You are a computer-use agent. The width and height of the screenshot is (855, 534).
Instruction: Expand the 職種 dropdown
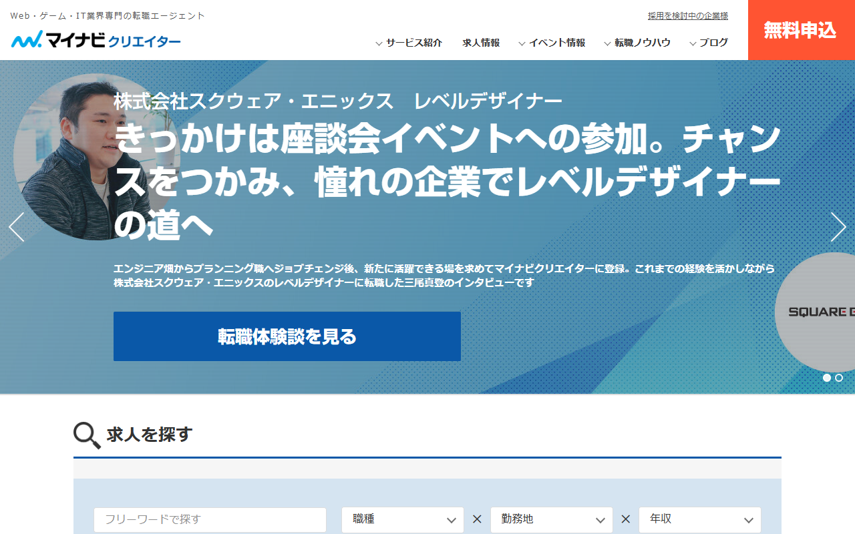(403, 519)
